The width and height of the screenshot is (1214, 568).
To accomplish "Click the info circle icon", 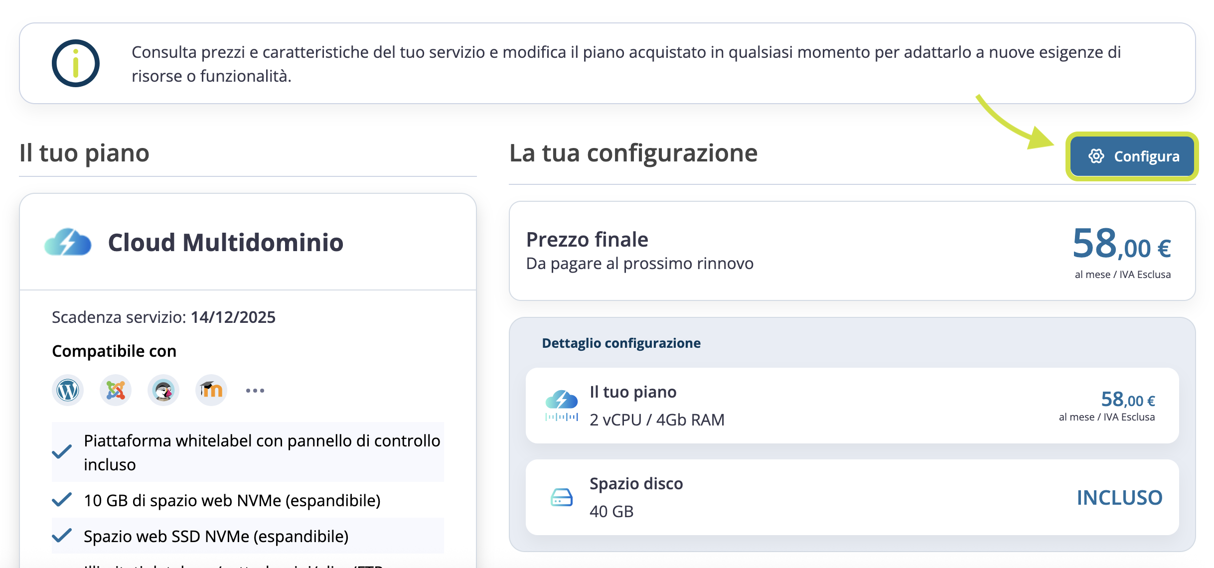I will (x=76, y=63).
